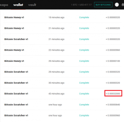This screenshot has width=124, height=122.
Task: Go to Xapo logo home
Action: click(4, 5)
